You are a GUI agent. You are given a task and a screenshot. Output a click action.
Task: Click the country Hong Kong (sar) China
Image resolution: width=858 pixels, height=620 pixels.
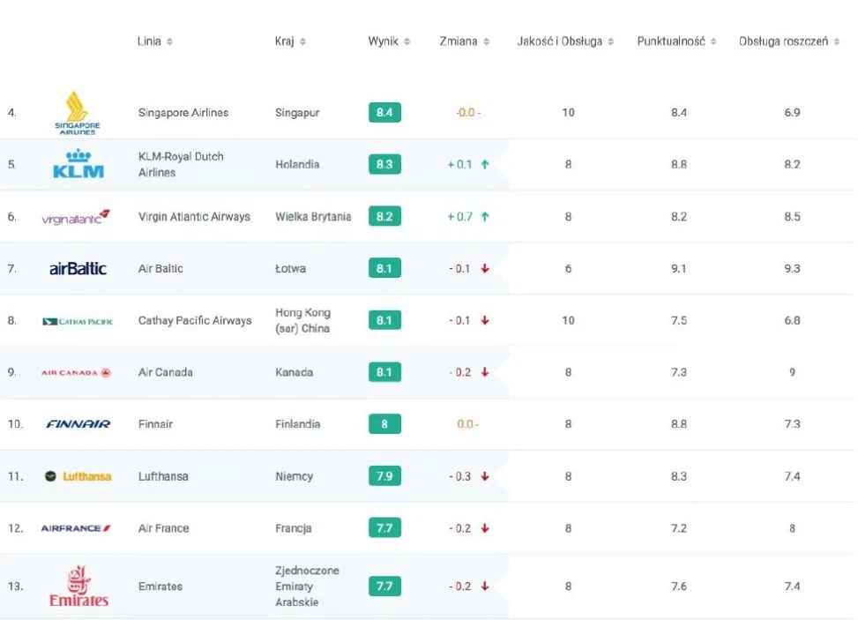coord(302,321)
